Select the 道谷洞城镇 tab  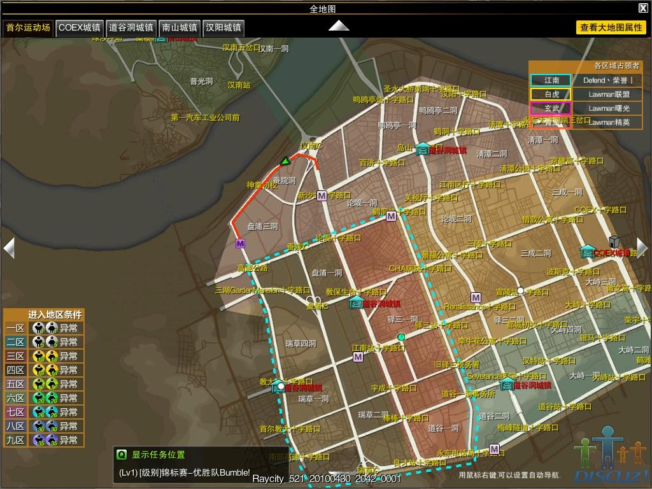pyautogui.click(x=131, y=28)
